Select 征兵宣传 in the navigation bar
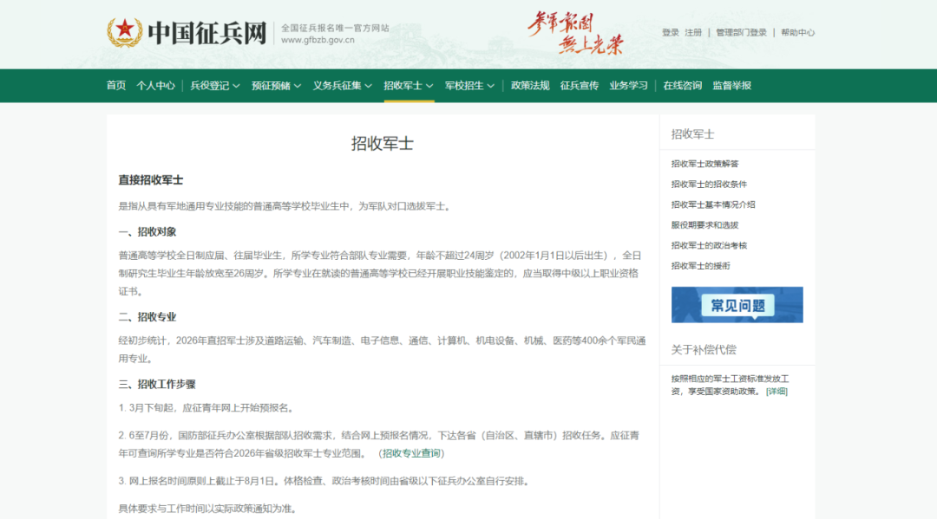937x519 pixels. pyautogui.click(x=580, y=86)
